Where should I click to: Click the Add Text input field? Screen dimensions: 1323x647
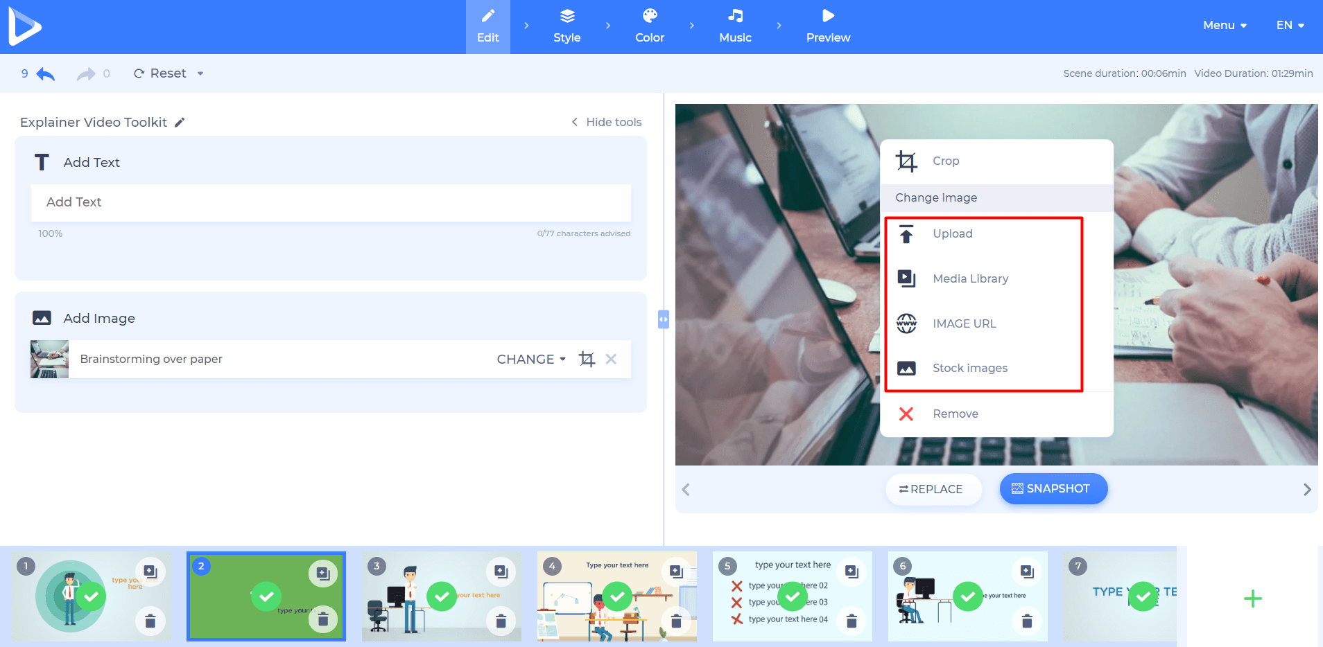(x=331, y=202)
